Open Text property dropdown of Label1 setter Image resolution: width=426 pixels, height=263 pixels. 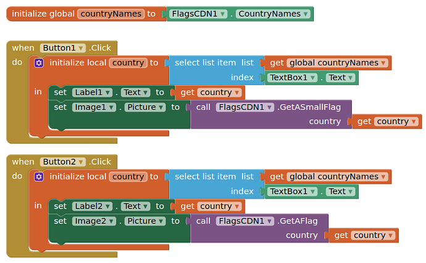pyautogui.click(x=136, y=93)
